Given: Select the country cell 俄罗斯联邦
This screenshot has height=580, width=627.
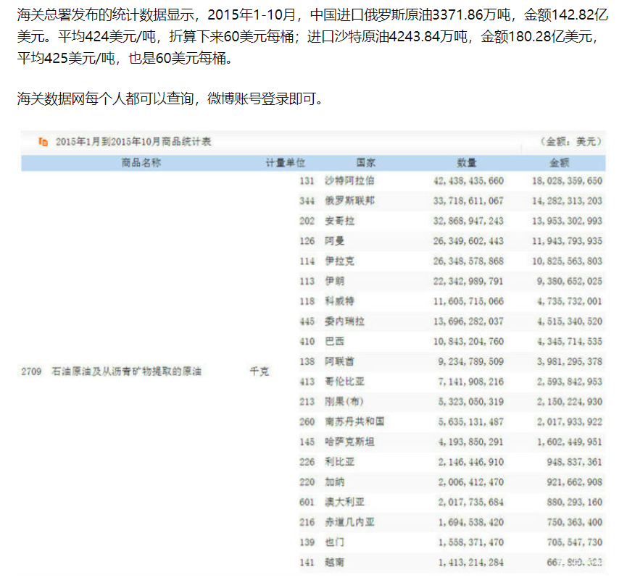Looking at the screenshot, I should [349, 201].
